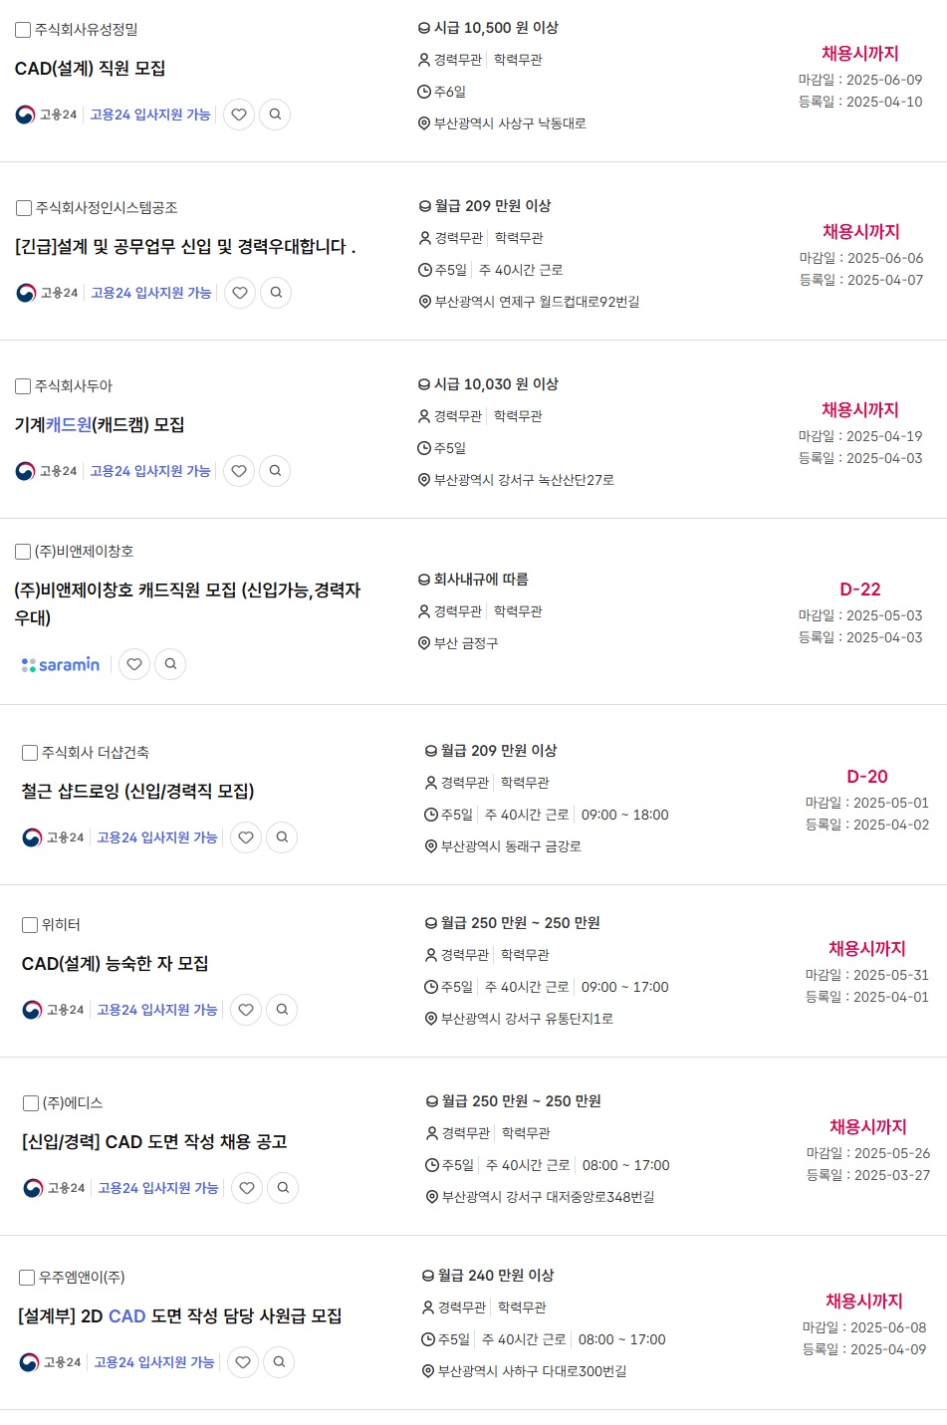The height and width of the screenshot is (1425, 947).
Task: Click magnifier icon beside saramin logo
Action: pyautogui.click(x=170, y=664)
